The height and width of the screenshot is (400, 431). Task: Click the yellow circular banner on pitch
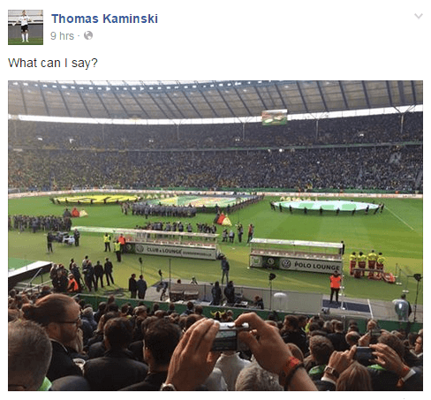coord(95,200)
